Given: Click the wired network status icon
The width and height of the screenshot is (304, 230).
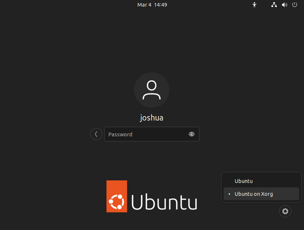Looking at the screenshot, I should 274,5.
